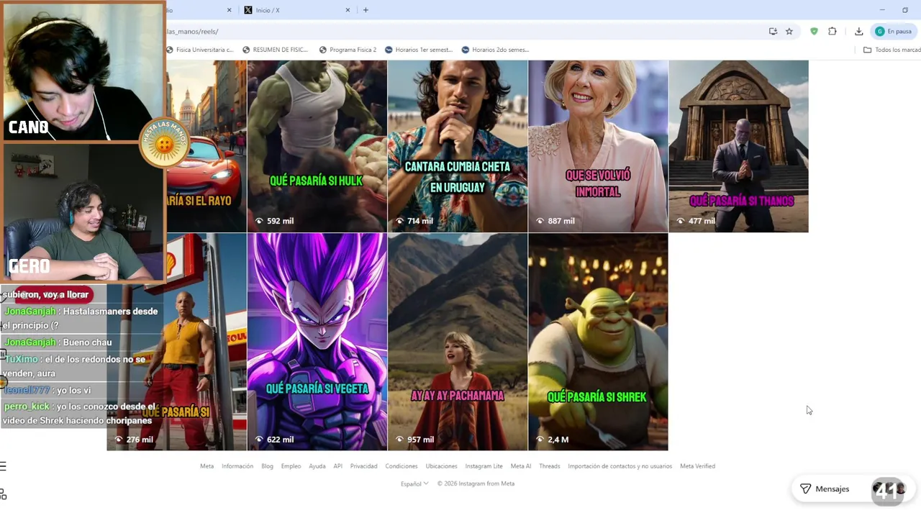Viewport: 921px width, 518px height.
Task: Click the 957 mil view count
Action: (x=415, y=440)
